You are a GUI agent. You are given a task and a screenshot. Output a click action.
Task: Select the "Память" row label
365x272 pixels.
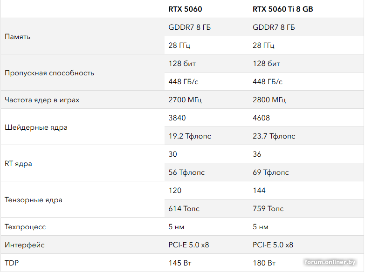pos(17,36)
